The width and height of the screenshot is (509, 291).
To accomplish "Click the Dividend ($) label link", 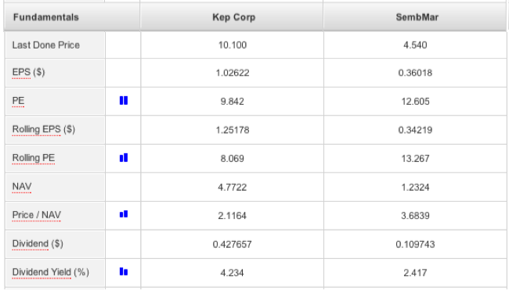I will click(38, 243).
